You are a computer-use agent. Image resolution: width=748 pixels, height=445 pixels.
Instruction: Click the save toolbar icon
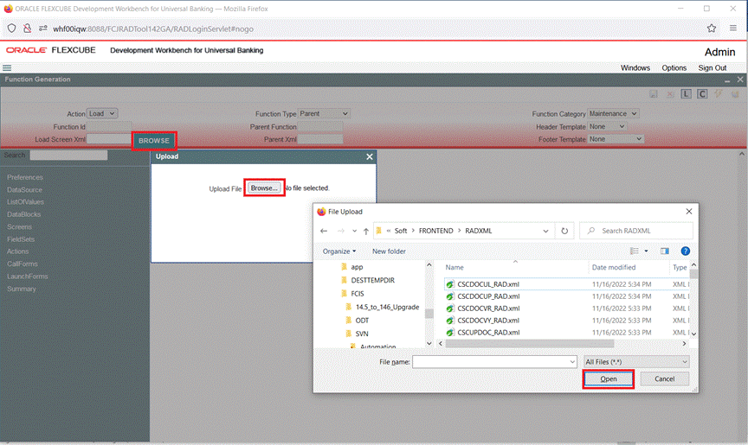coord(654,94)
